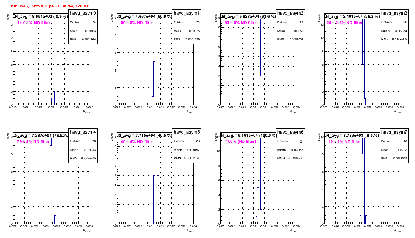Click RMS value 8.108e-05 in havg_asym6 box

[x=296, y=158]
